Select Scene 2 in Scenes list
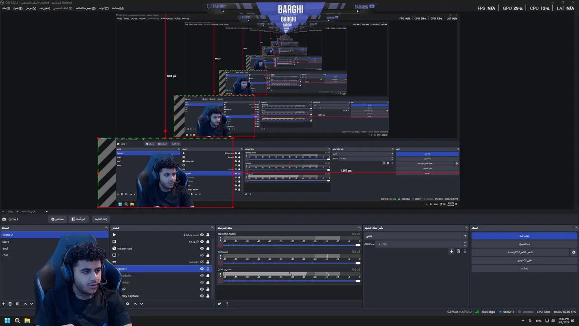 tap(54, 235)
